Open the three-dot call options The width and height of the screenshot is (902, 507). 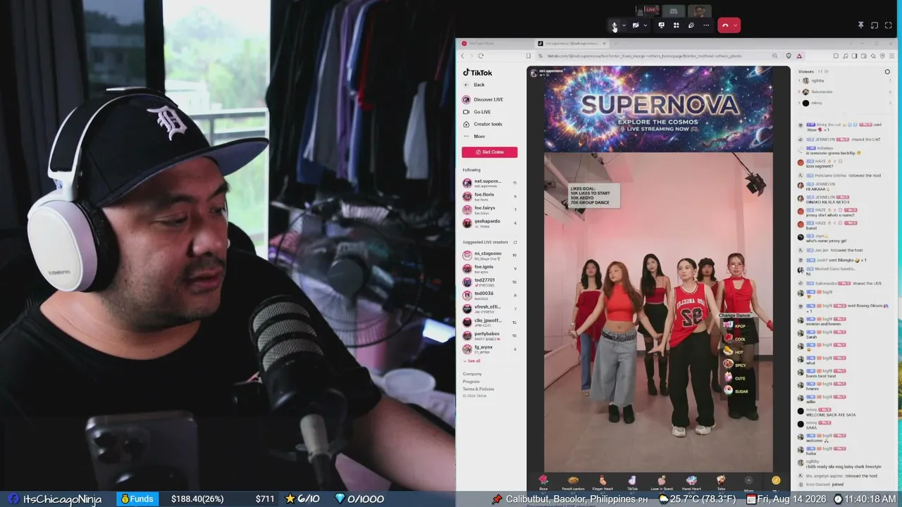point(706,25)
